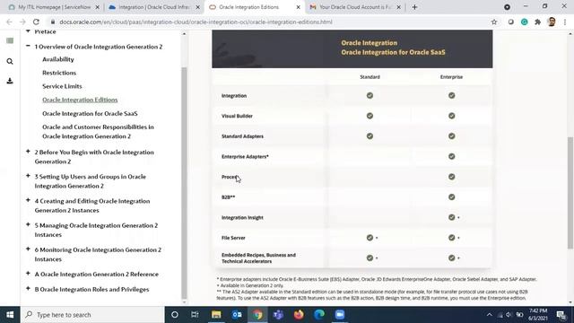Click the sidebar scroll up arrow
Viewport: 574px width, 323px height.
point(184,34)
